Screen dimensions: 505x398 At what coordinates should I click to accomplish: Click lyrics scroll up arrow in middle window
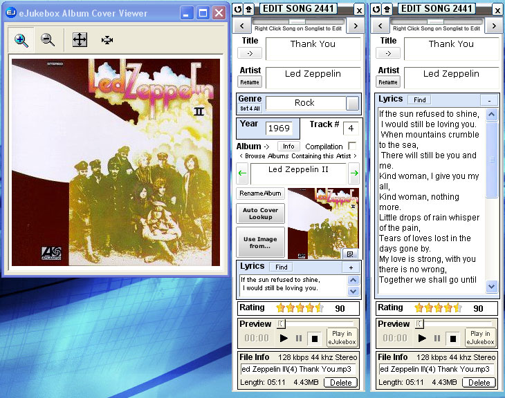[353, 281]
